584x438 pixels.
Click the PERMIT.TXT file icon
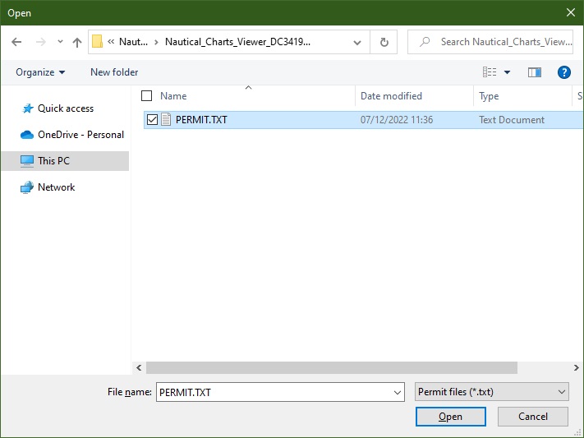pos(166,120)
